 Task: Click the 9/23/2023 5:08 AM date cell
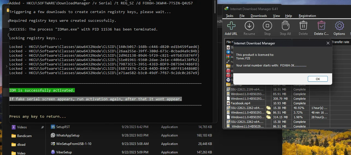135,144
